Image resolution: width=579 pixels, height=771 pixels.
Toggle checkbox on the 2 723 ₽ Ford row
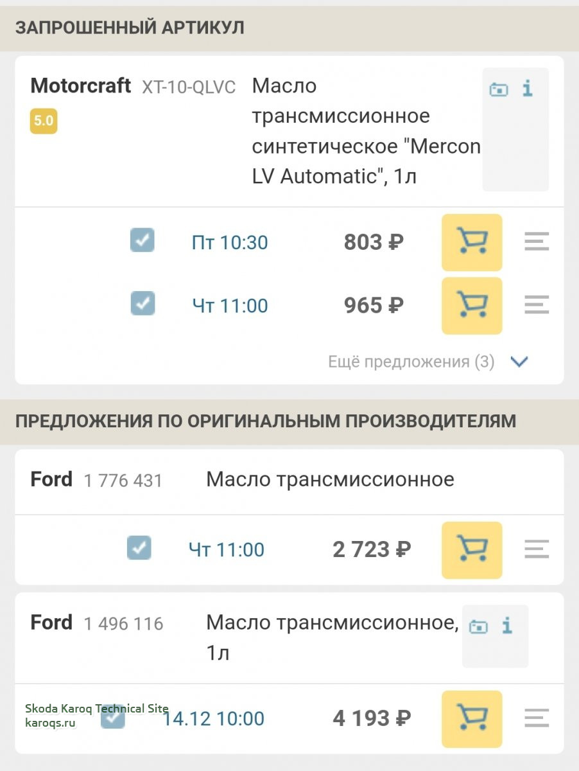139,547
